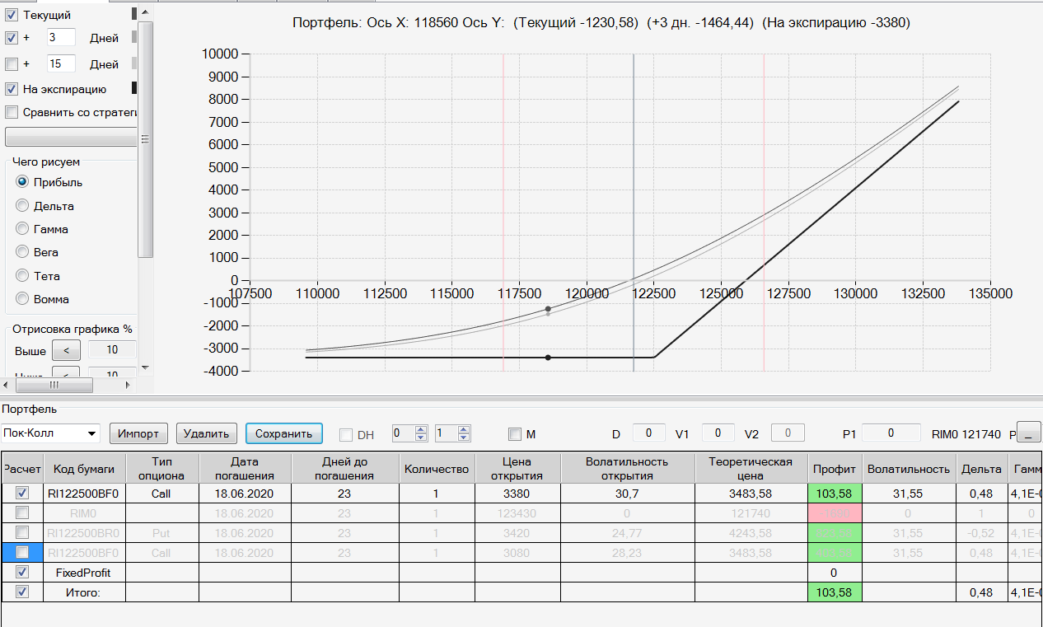Click the Выше percent field showing 10
Viewport: 1043px width, 627px height.
click(x=112, y=350)
